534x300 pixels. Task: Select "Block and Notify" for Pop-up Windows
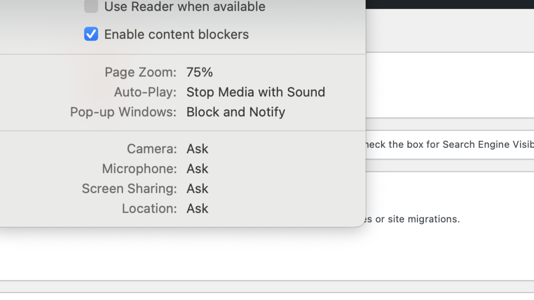click(x=236, y=112)
